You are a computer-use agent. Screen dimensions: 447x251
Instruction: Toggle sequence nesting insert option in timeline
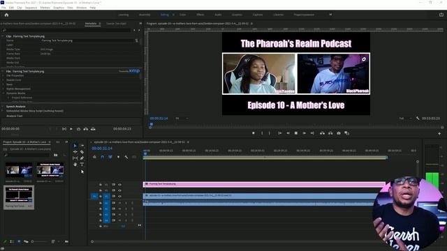[x=95, y=157]
